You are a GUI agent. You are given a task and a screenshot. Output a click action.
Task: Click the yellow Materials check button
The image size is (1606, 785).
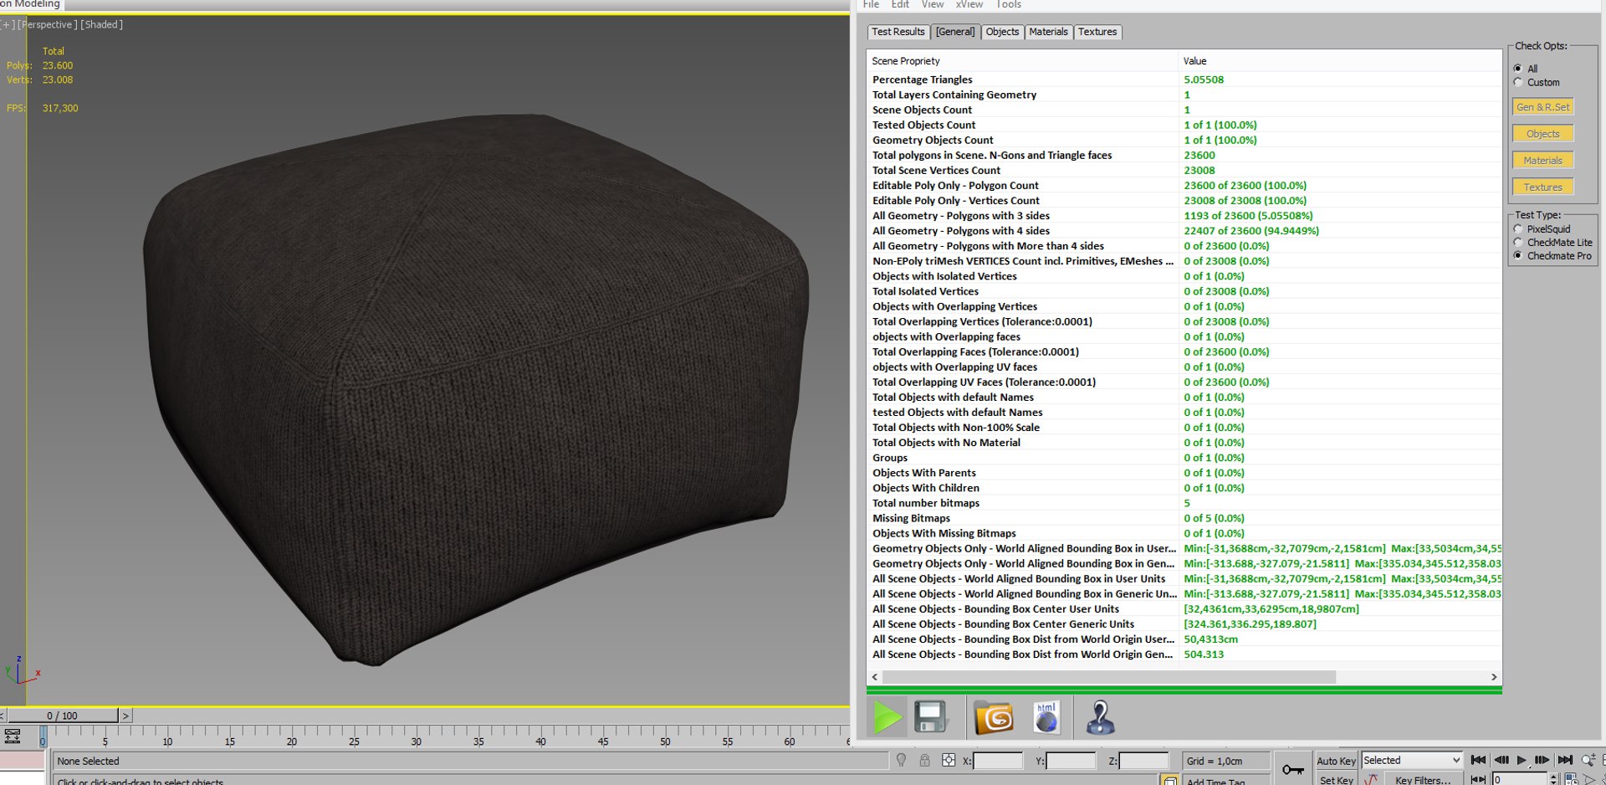1543,161
